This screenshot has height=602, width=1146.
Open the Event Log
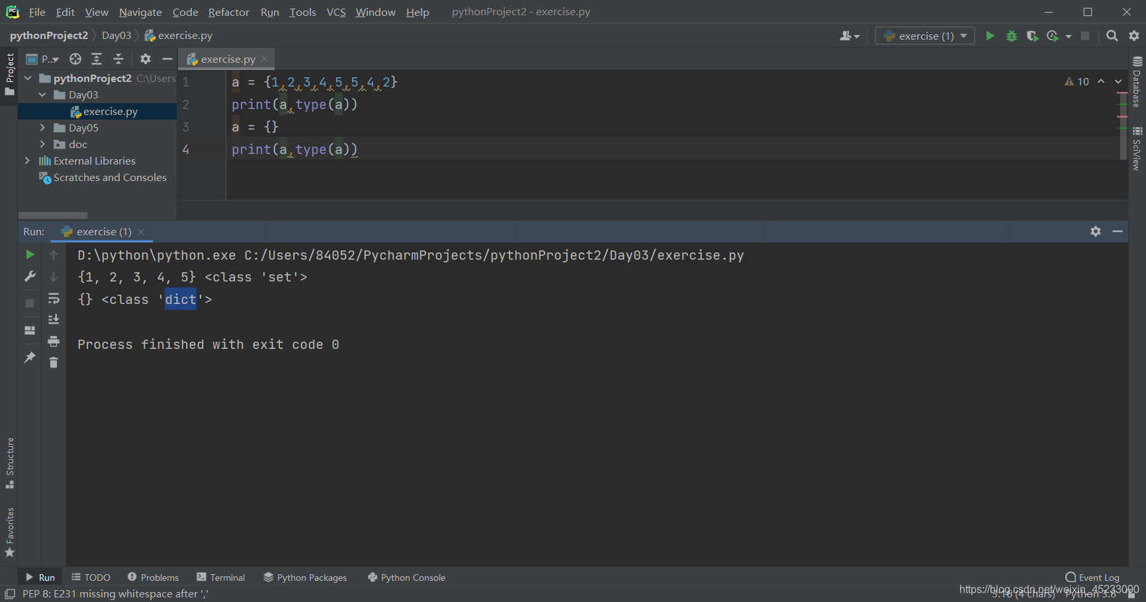point(1092,578)
